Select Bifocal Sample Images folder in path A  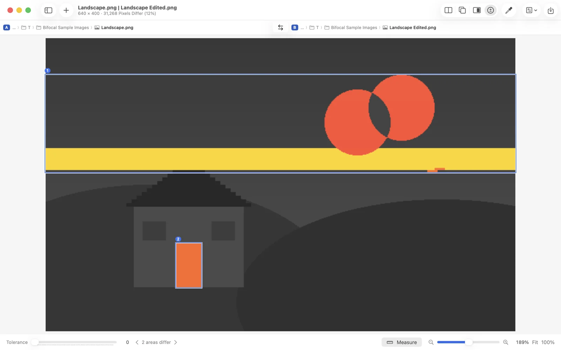pyautogui.click(x=63, y=27)
